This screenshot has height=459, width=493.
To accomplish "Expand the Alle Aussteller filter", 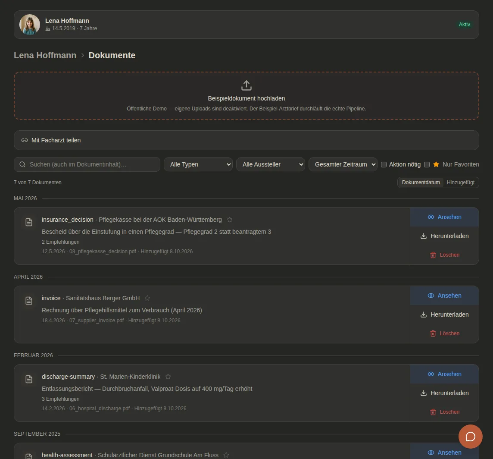I will coord(270,164).
